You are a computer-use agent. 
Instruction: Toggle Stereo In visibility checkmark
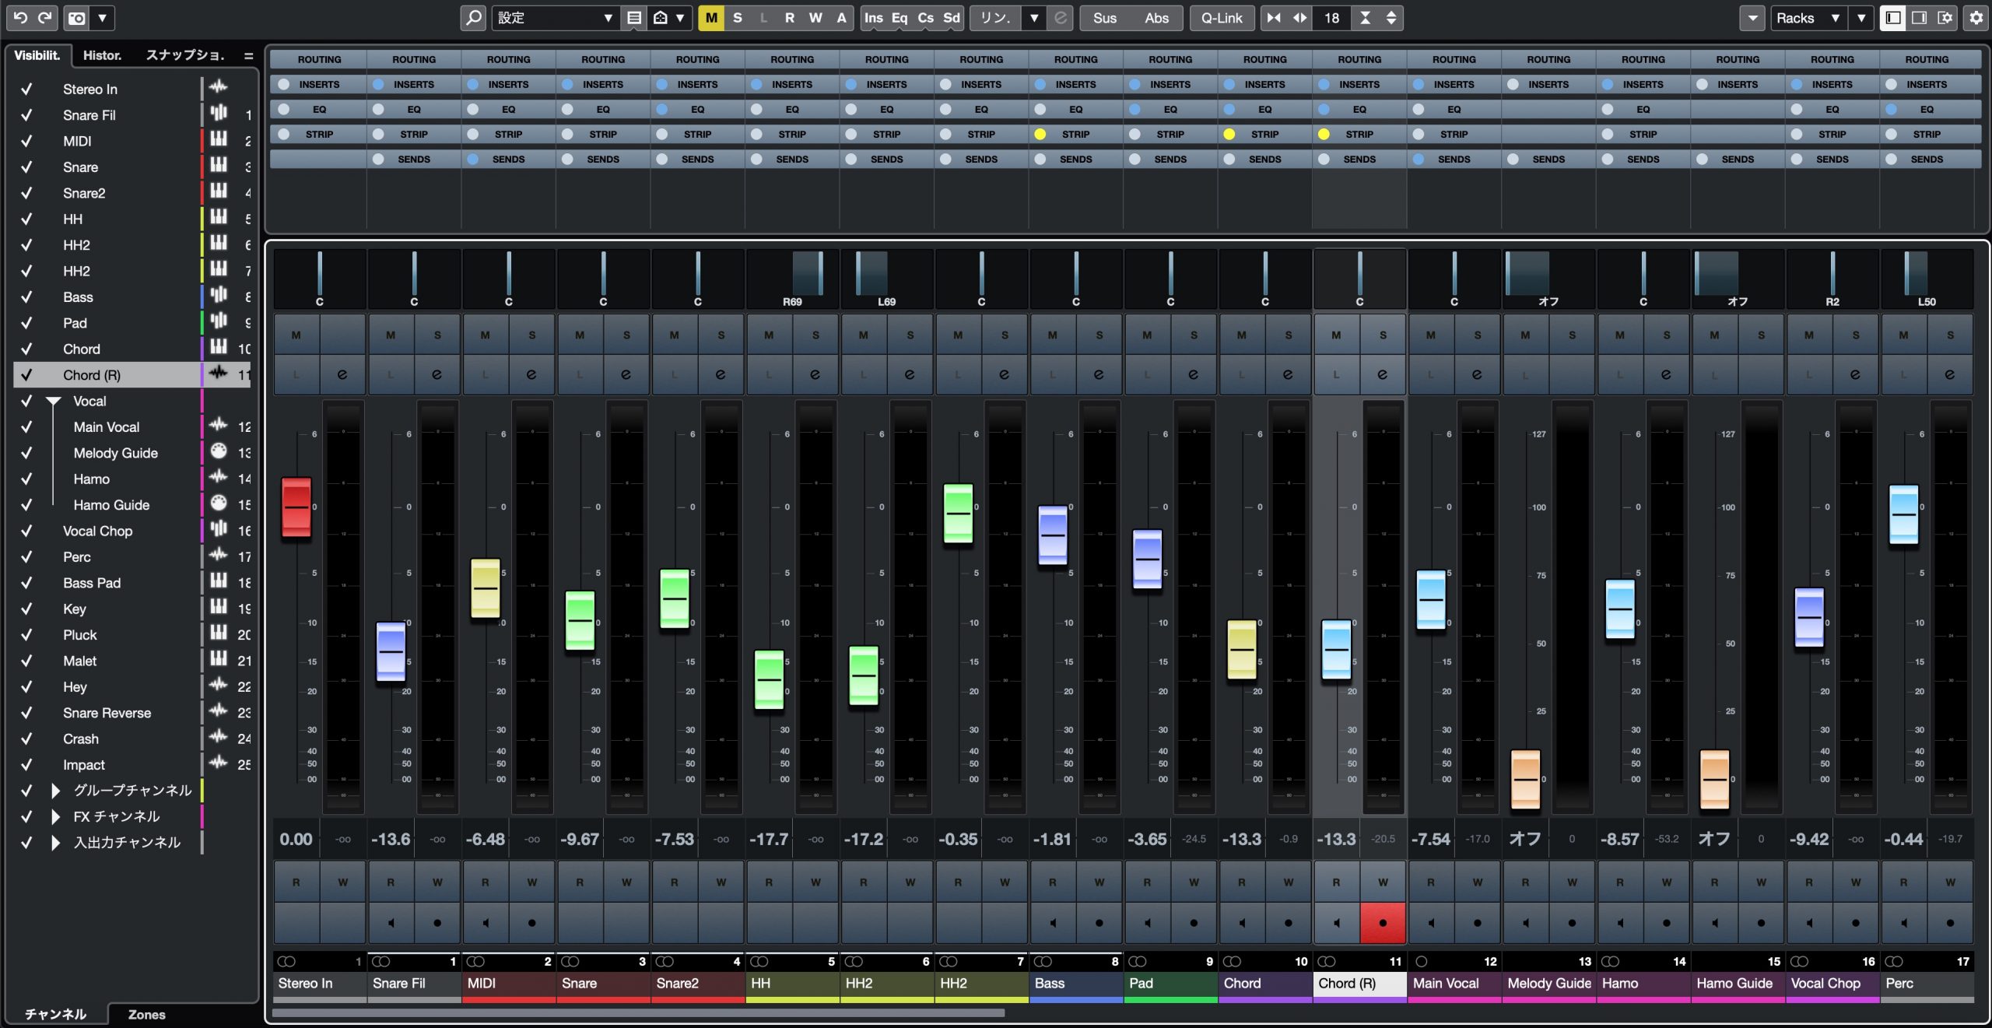26,89
